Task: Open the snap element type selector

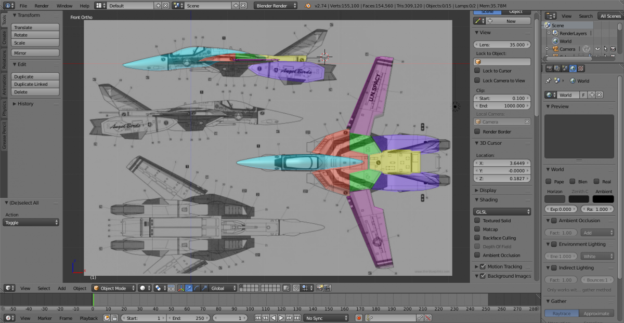Action: click(307, 288)
